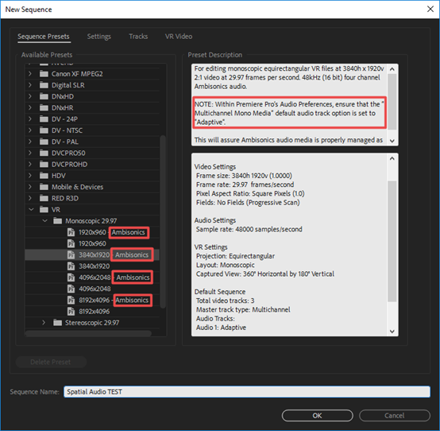Click preset icon for 3840x1920 Ambisonics
This screenshot has height=431, width=440.
click(71, 254)
